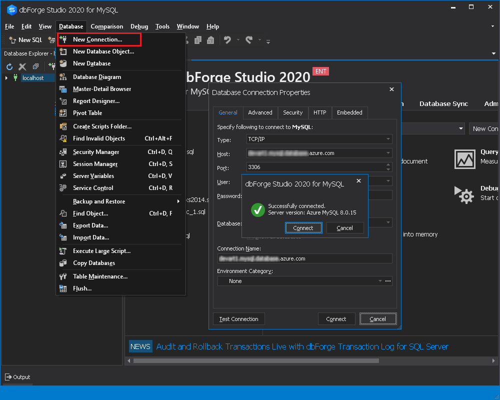Click the Test Connection button
Screen dimensions: 500x400
239,319
